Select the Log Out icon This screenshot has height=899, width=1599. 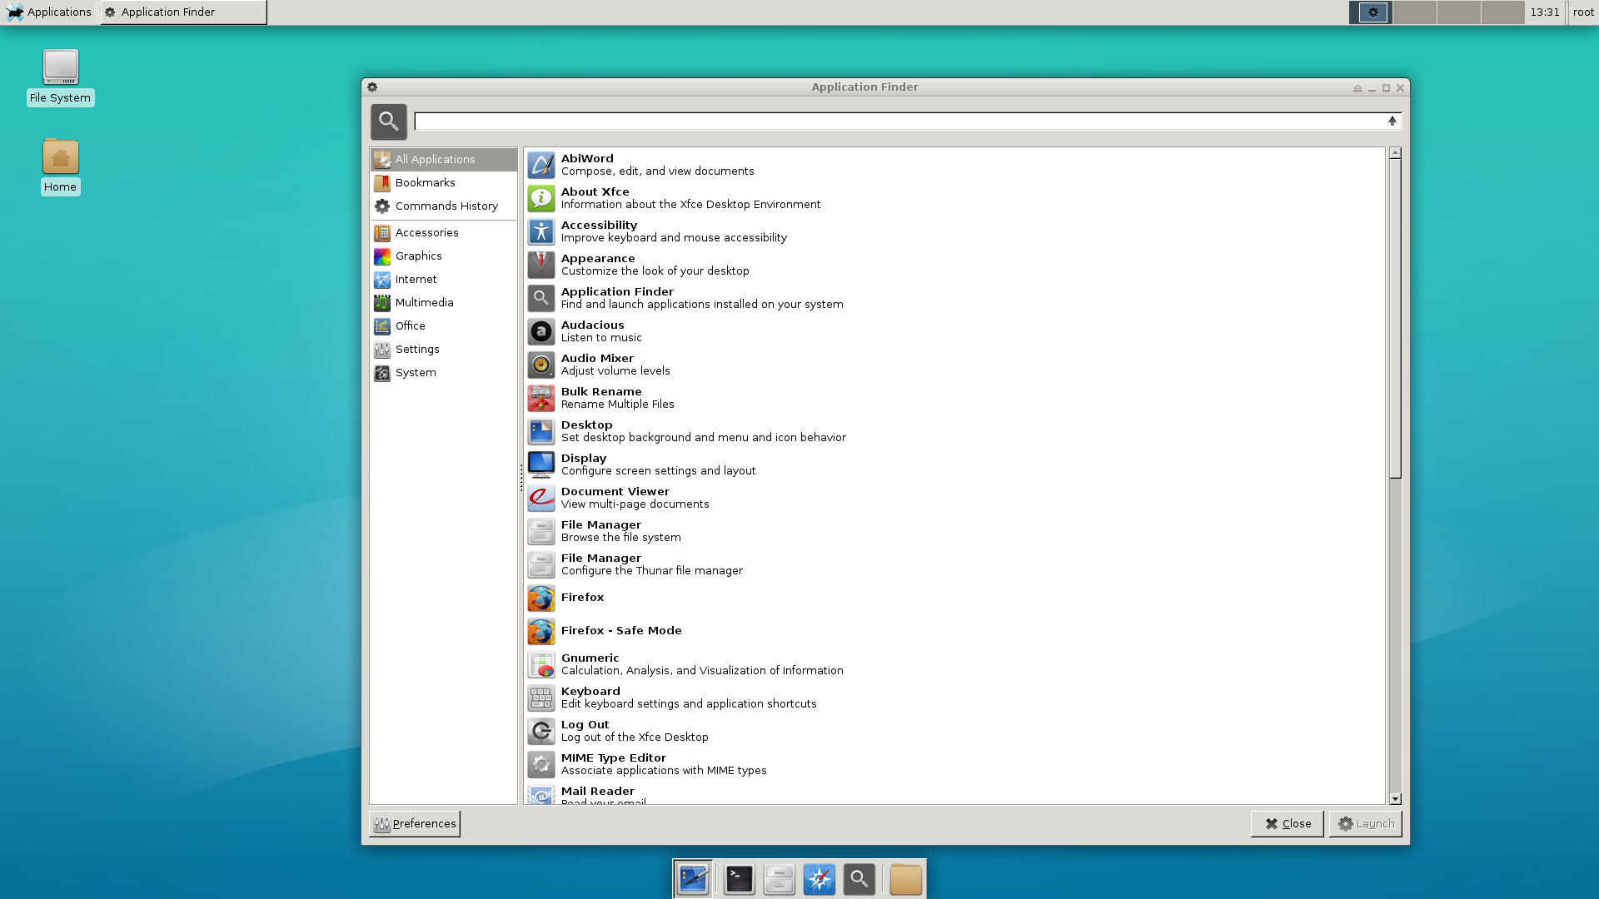[x=541, y=731]
